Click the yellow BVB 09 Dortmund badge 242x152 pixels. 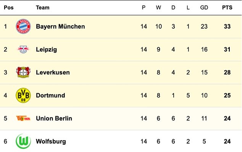[x=23, y=95]
